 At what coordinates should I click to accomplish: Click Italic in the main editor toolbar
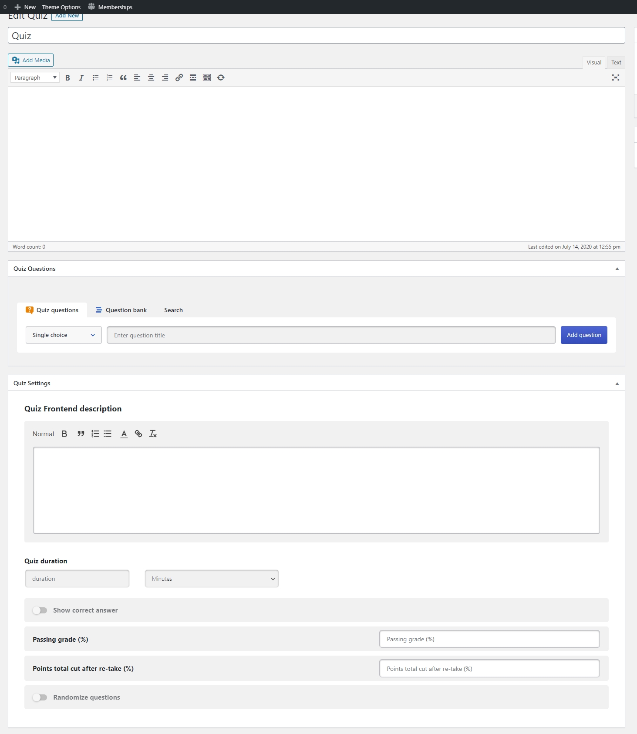click(x=81, y=77)
